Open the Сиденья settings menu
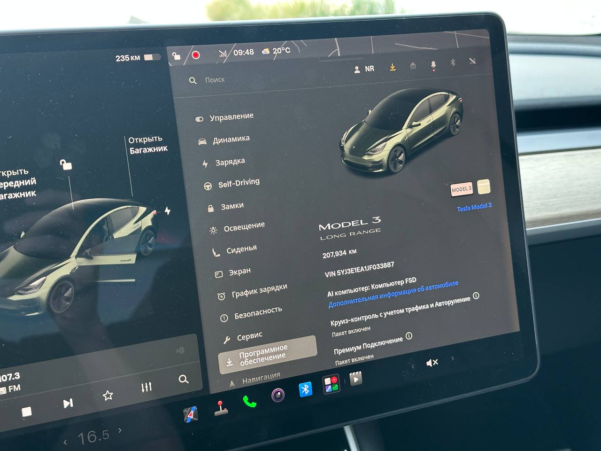 tap(235, 250)
